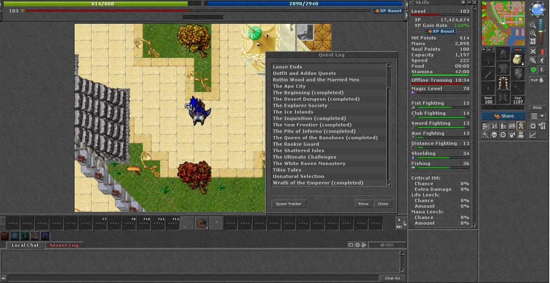Image resolution: width=550 pixels, height=283 pixels.
Task: Select the rope in the action bar
Action: click(x=201, y=223)
